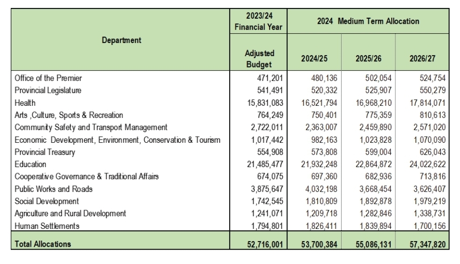460x264 pixels.
Task: Click the Department column header
Action: [x=121, y=40]
